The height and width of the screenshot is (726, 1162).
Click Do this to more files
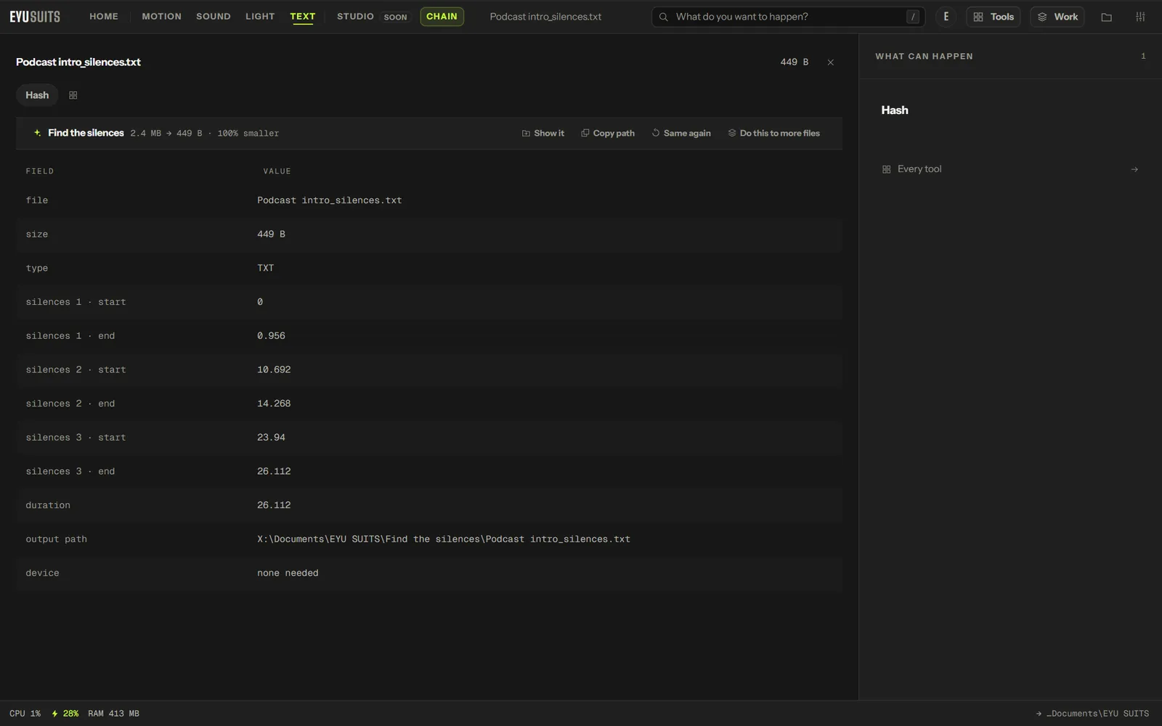click(x=774, y=134)
